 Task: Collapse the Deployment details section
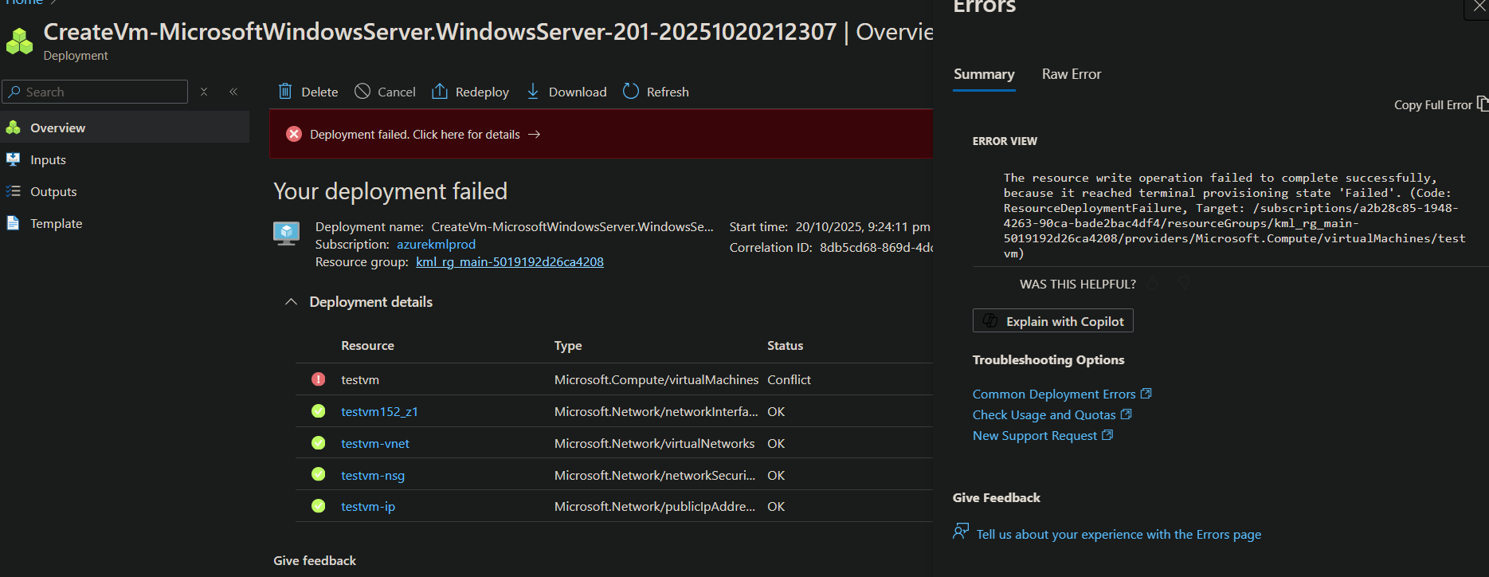(x=292, y=302)
